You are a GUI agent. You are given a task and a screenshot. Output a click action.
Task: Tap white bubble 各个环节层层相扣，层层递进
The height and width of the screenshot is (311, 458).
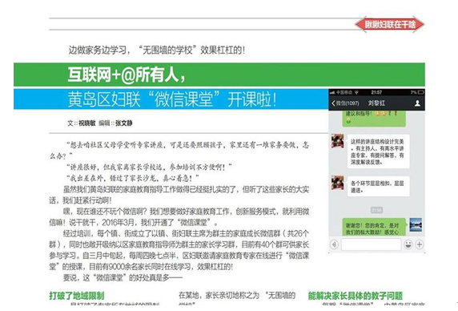pyautogui.click(x=378, y=187)
